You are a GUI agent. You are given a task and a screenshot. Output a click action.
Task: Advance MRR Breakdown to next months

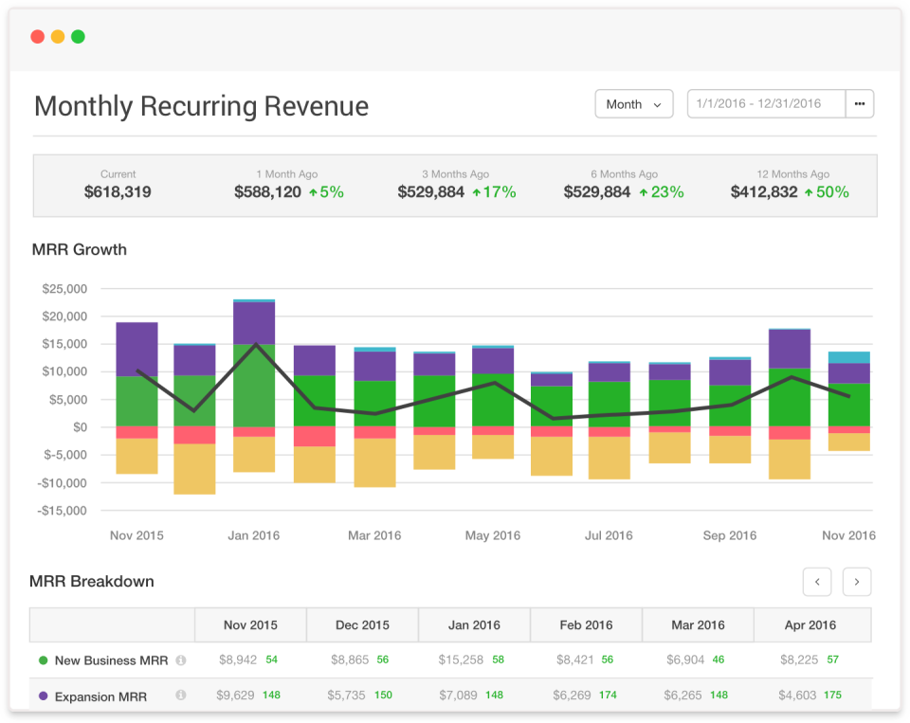[857, 582]
